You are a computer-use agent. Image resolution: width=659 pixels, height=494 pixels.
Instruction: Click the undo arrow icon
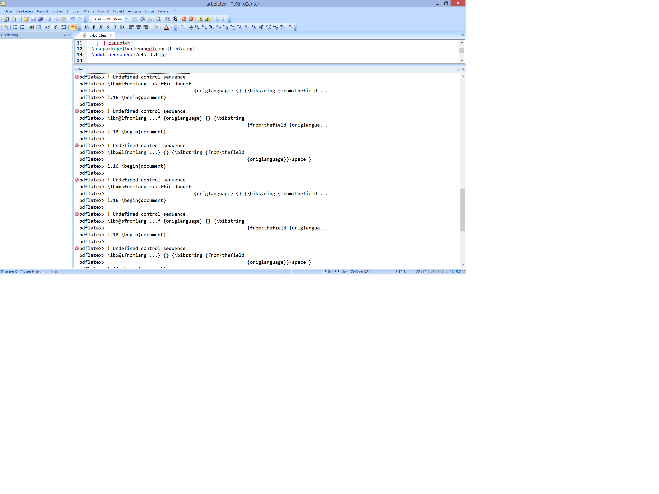point(73,19)
